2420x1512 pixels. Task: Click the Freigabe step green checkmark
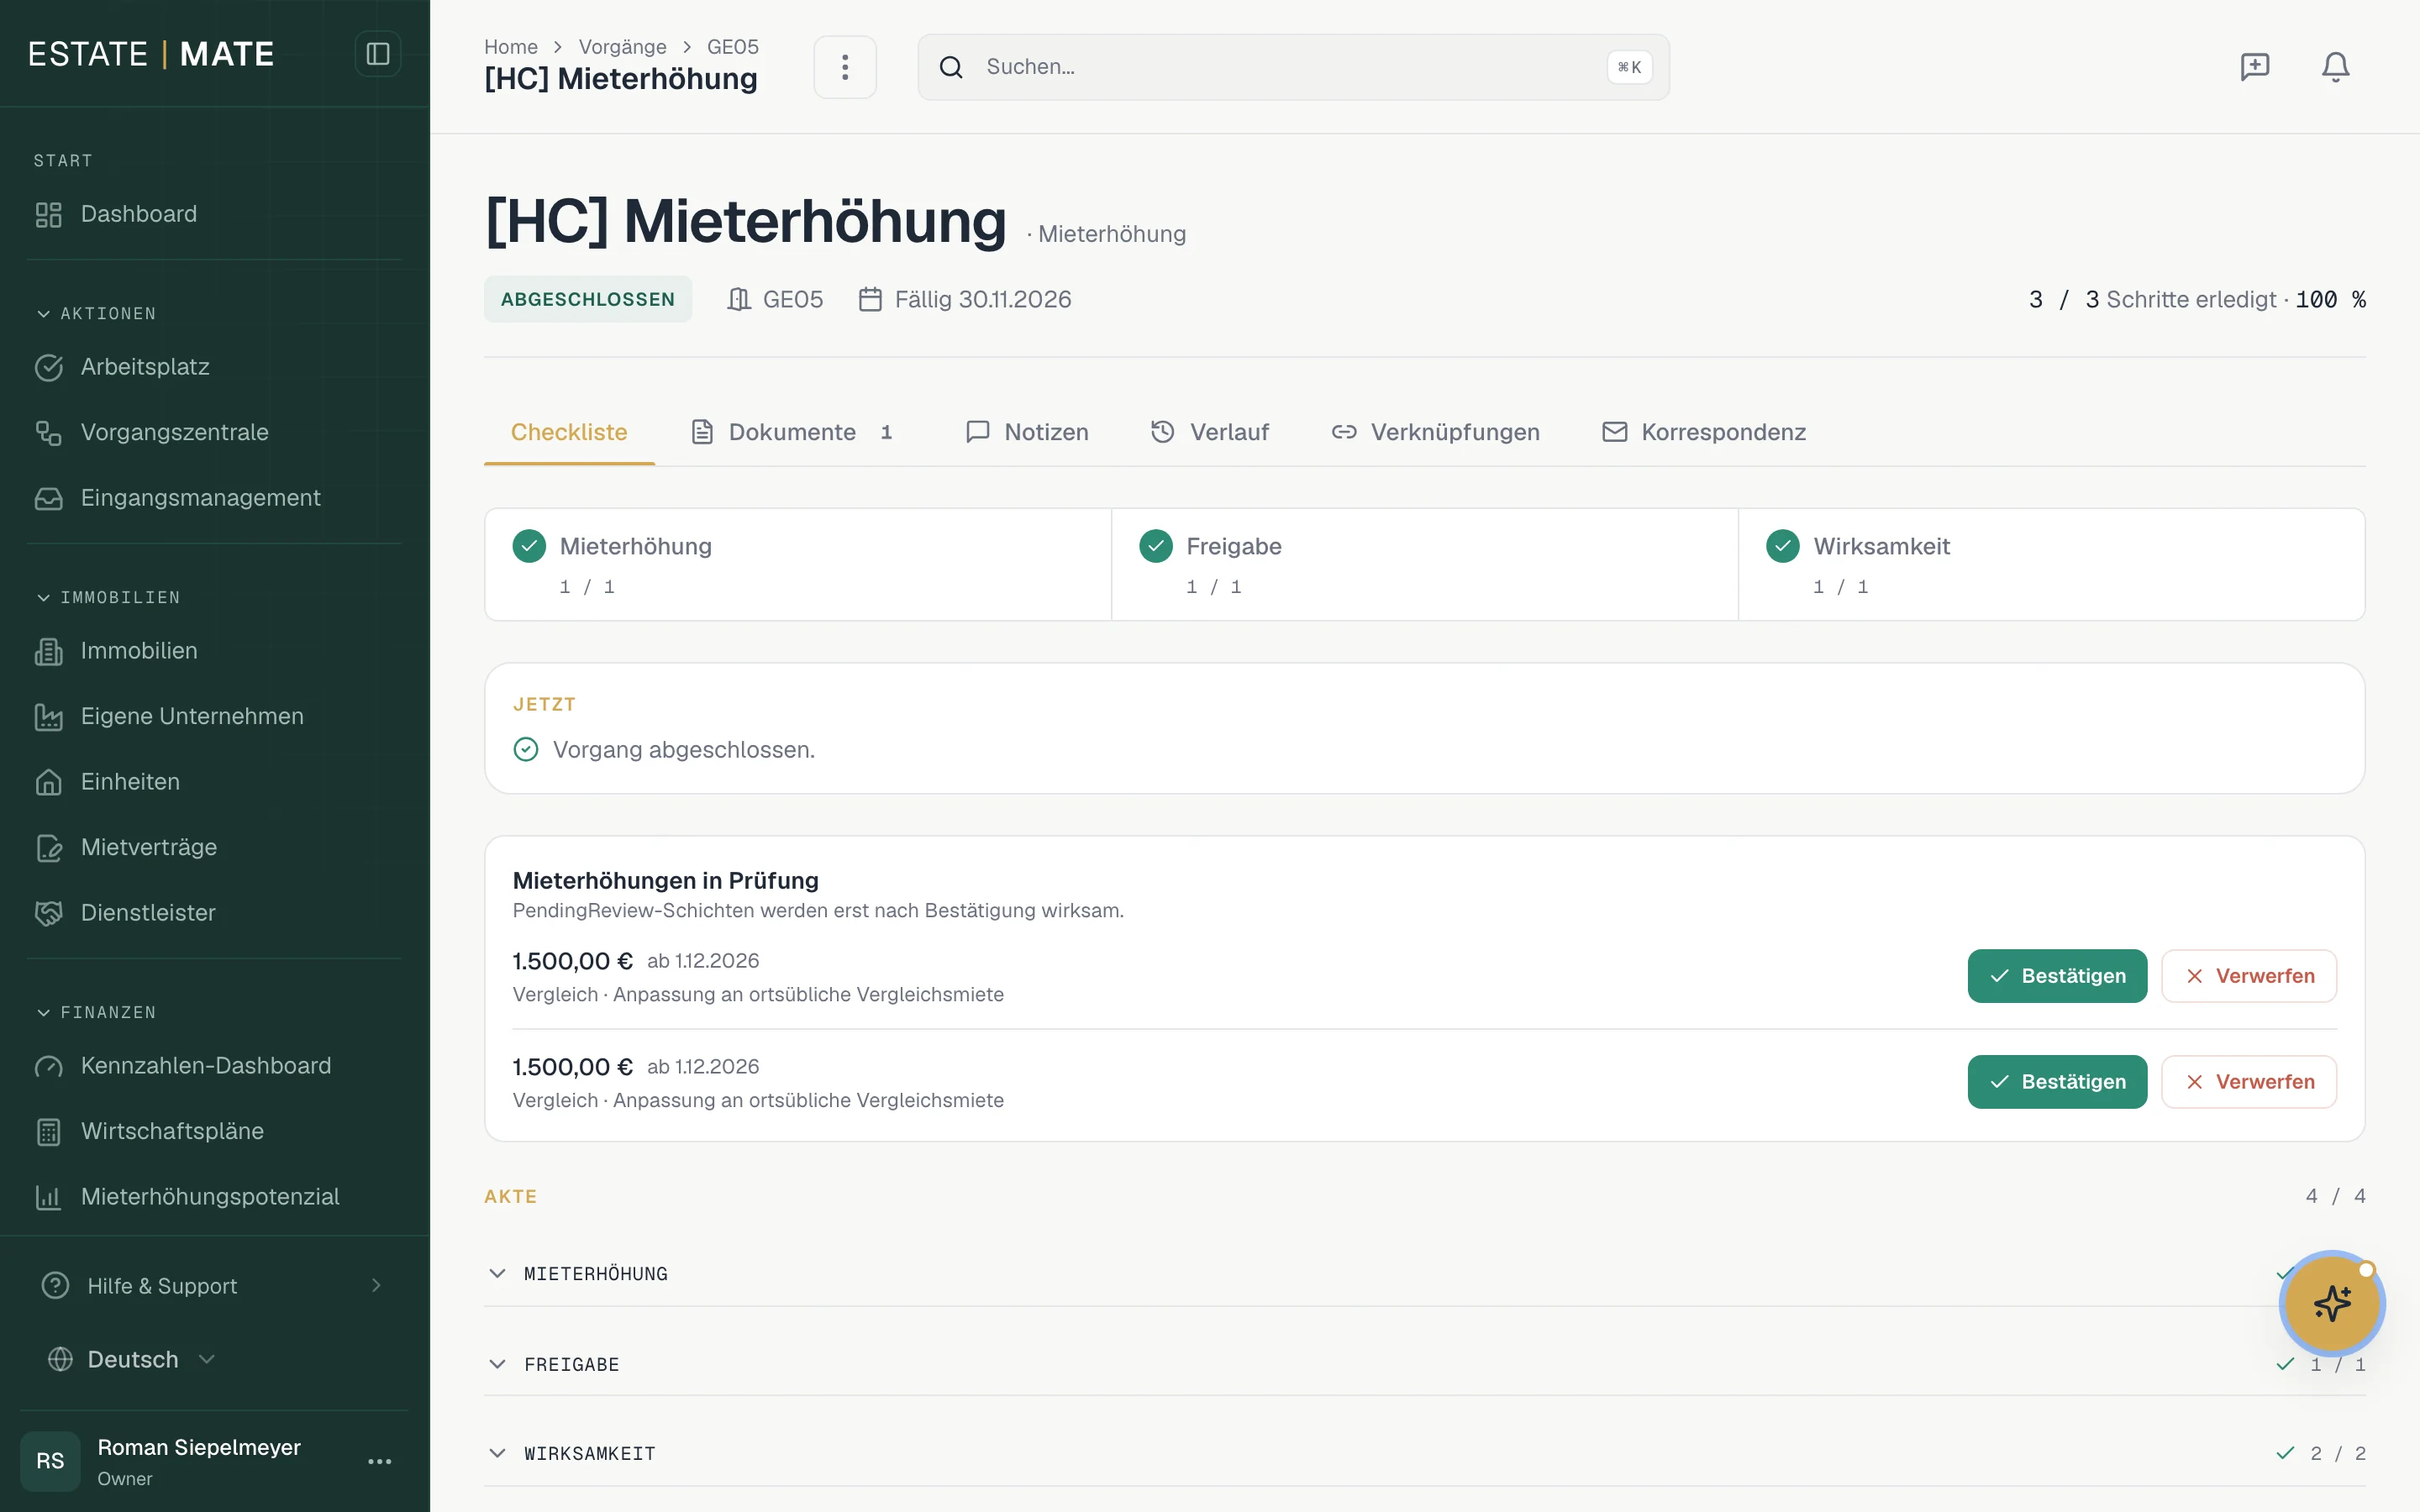[1156, 546]
